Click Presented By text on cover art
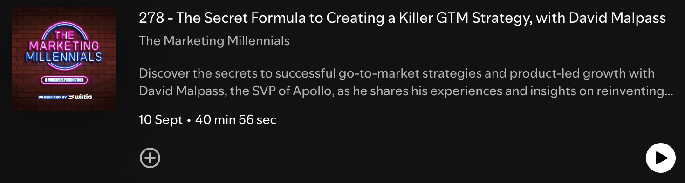Viewport: 685px width, 183px height. 53,98
